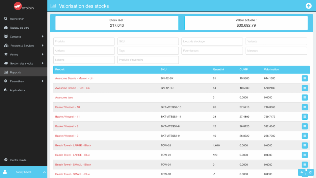Viewport: 316px width, 178px height.
Task: Click the search magnifier icon
Action: [6, 18]
